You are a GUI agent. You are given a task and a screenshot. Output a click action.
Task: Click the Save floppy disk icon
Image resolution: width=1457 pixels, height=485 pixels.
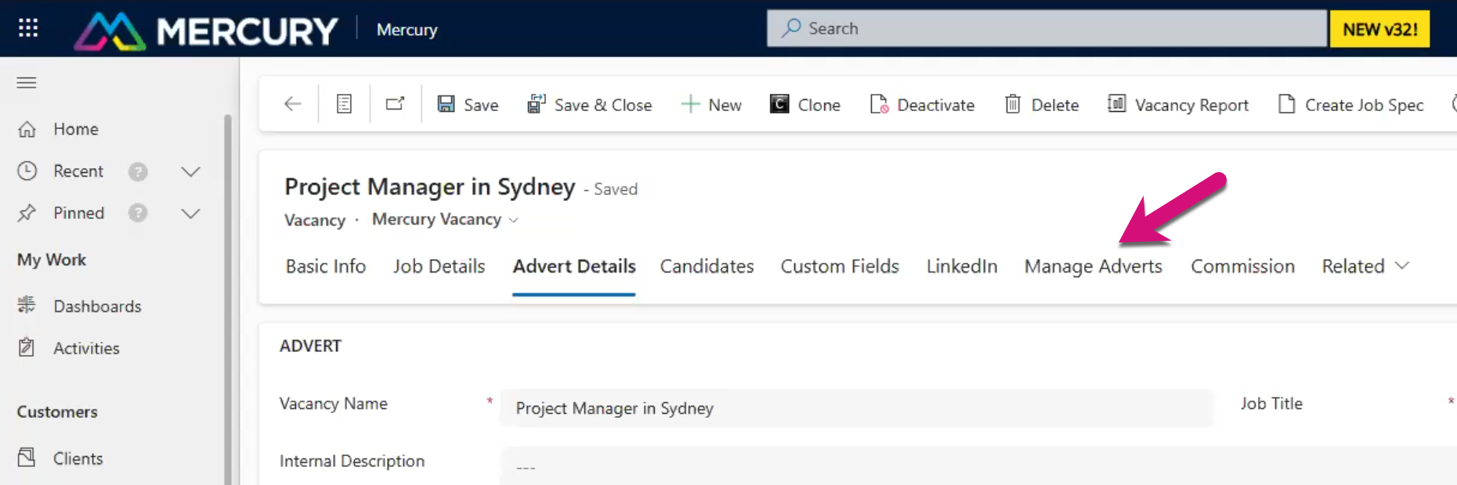(x=446, y=104)
